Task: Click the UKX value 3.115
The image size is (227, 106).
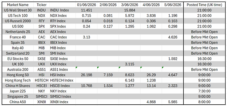Action: pos(129,64)
